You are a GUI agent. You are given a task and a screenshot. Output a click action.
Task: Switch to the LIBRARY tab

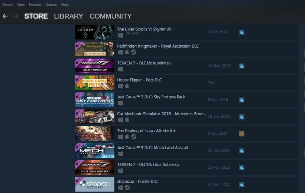[69, 16]
